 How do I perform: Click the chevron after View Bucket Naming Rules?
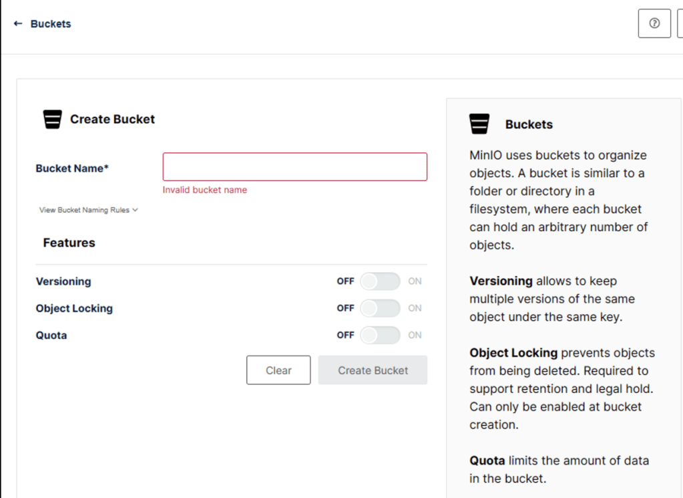point(134,209)
